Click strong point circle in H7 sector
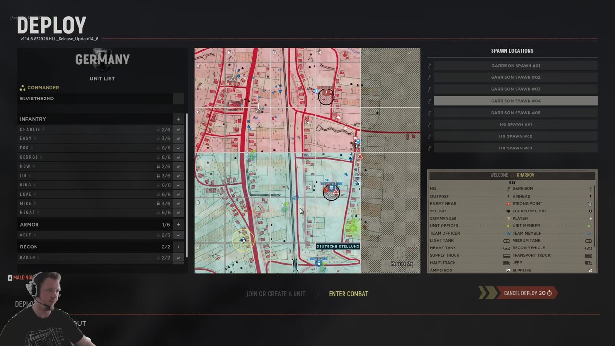615x346 pixels. (331, 192)
